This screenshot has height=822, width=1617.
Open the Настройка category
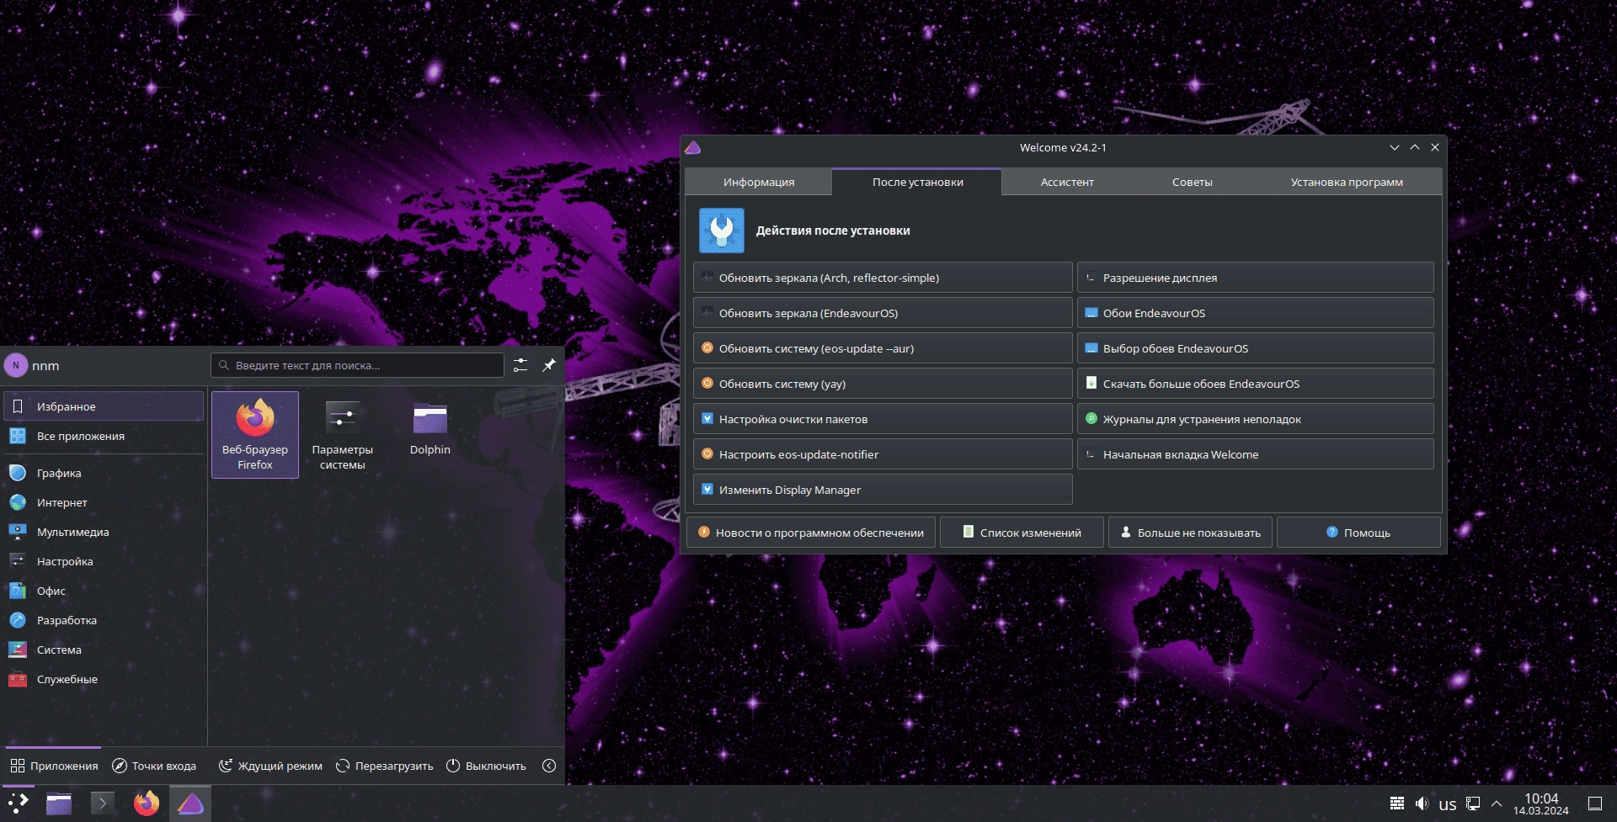click(104, 561)
